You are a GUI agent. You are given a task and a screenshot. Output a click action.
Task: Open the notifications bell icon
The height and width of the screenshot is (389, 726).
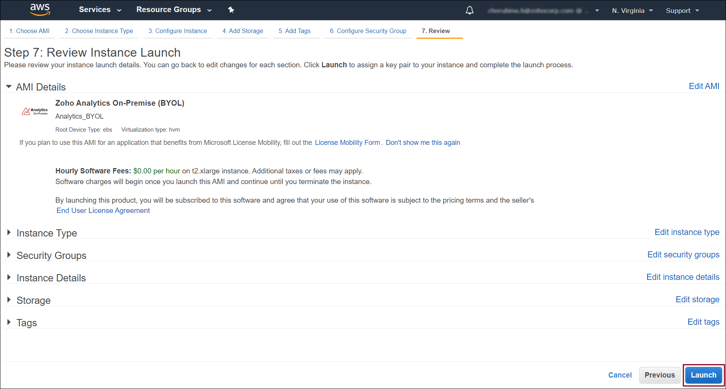pos(469,10)
